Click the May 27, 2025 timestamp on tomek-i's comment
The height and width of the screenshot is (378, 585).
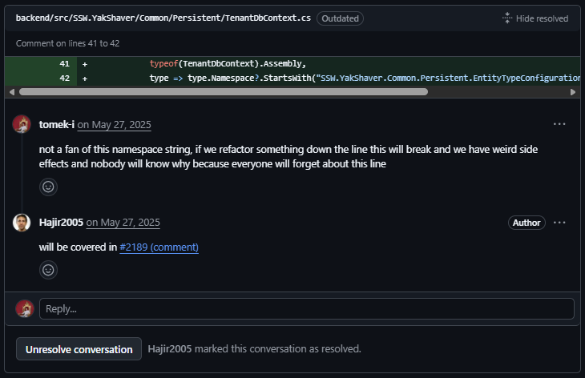[121, 125]
